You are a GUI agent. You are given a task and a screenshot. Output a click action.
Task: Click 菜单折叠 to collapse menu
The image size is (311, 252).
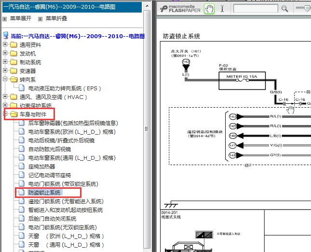(56, 18)
